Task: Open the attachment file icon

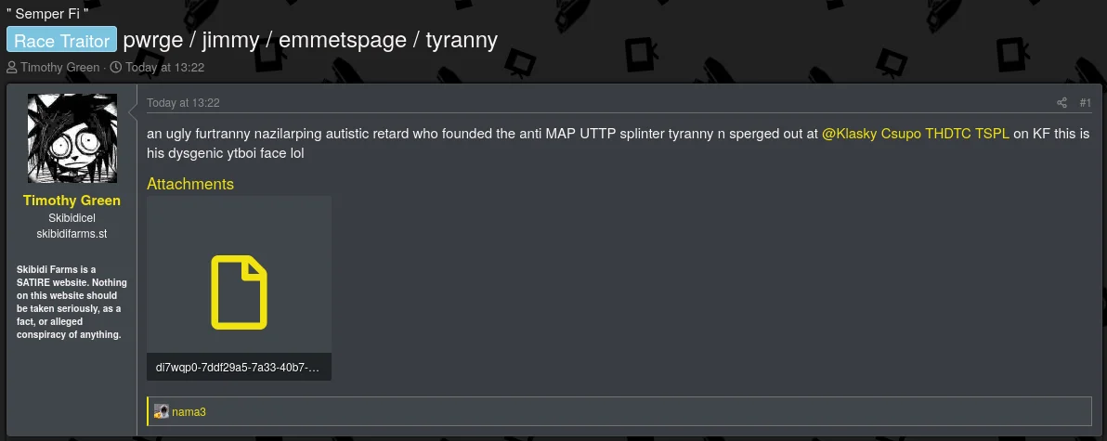Action: tap(239, 293)
